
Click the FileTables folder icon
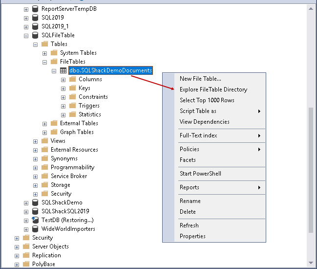point(54,62)
